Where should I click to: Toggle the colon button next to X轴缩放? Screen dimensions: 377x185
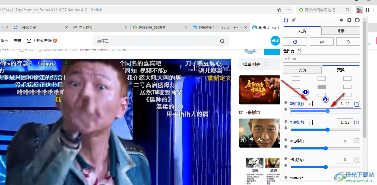310,104
